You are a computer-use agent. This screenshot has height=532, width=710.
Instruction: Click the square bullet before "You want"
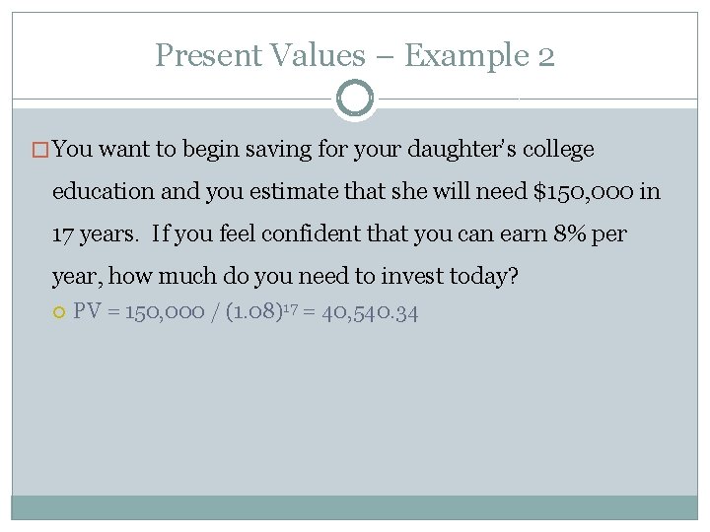pyautogui.click(x=40, y=150)
